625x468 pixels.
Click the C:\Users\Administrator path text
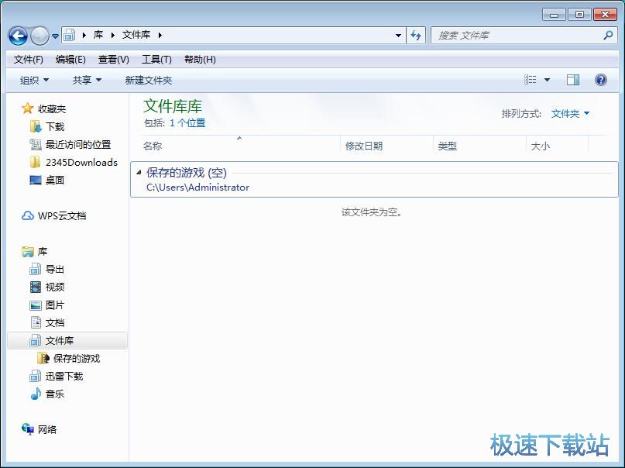tap(197, 188)
